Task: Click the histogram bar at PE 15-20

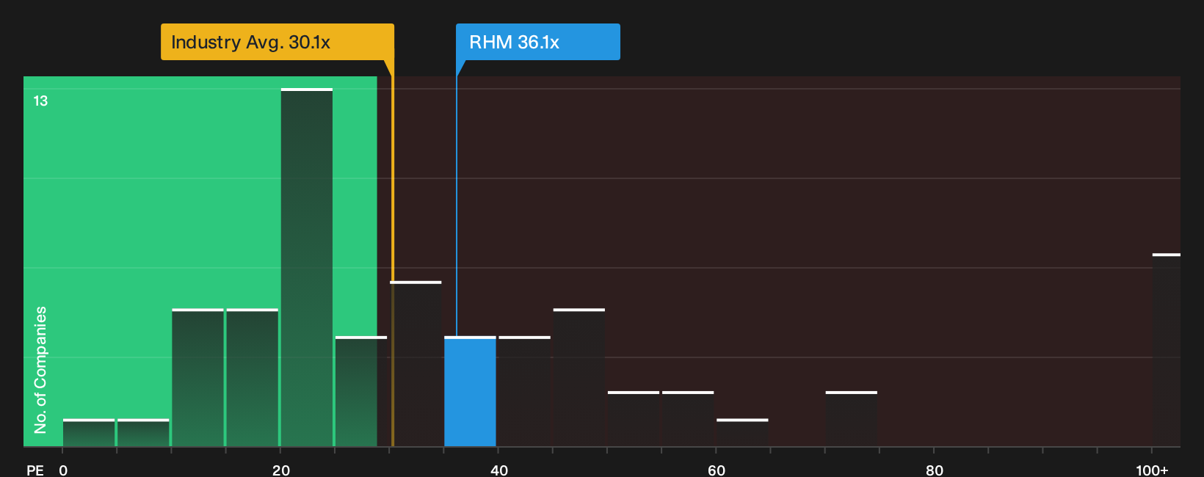Action: tap(252, 377)
